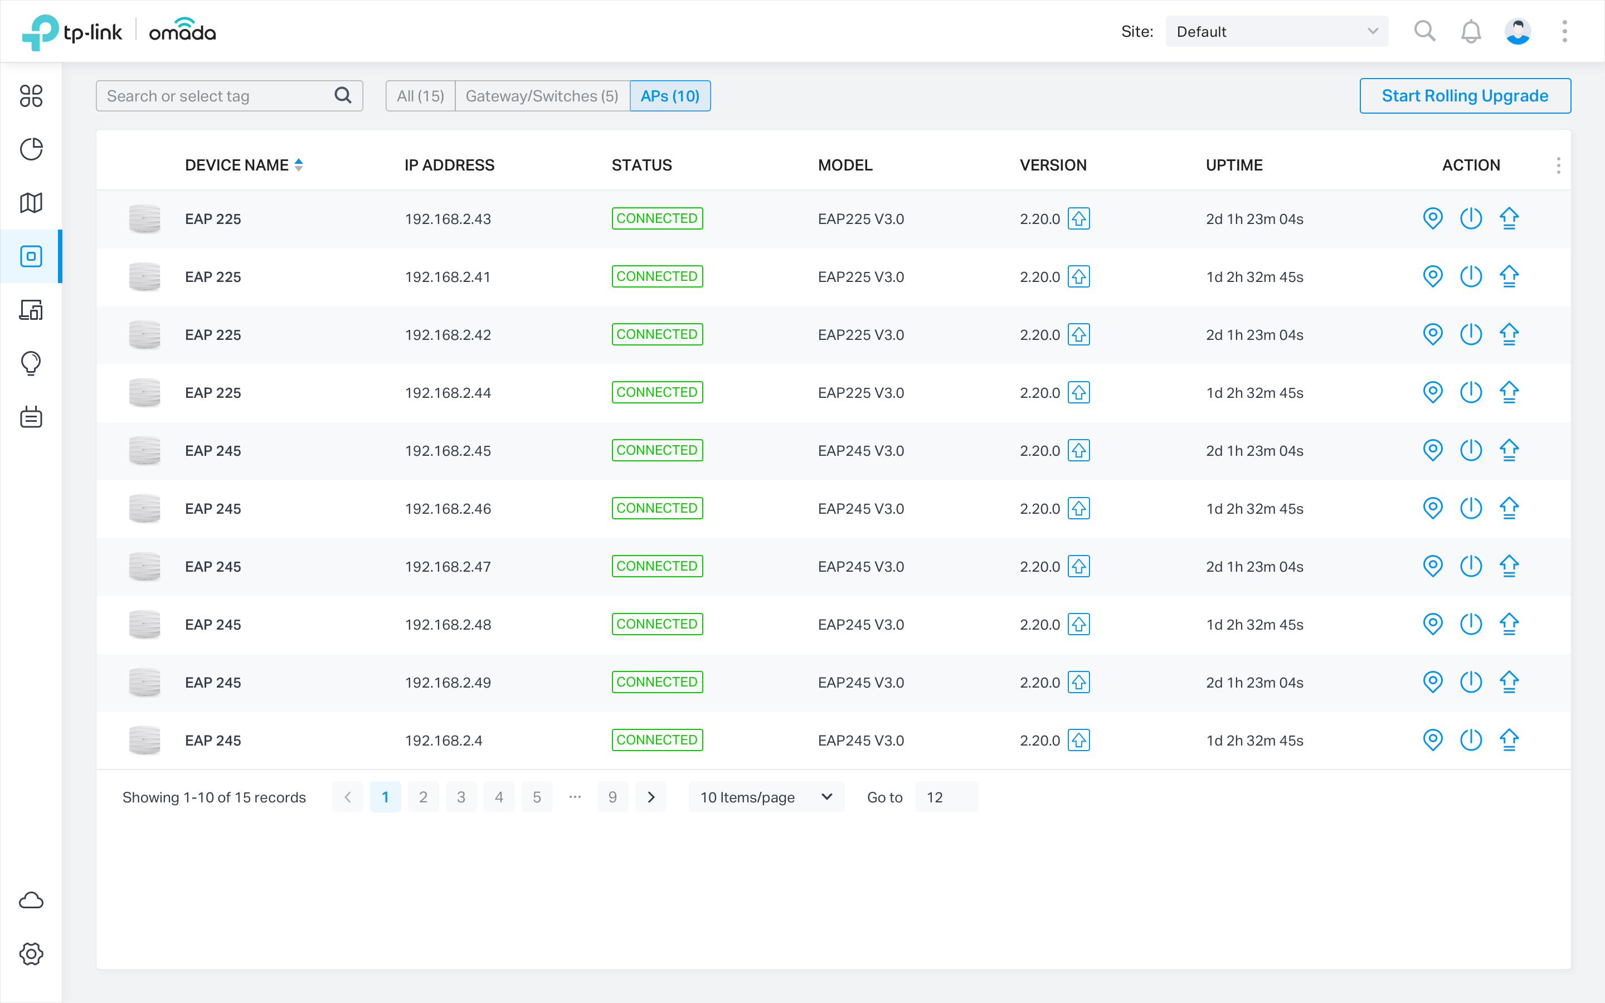Open the Map sidebar icon
The height and width of the screenshot is (1003, 1605).
tap(31, 202)
